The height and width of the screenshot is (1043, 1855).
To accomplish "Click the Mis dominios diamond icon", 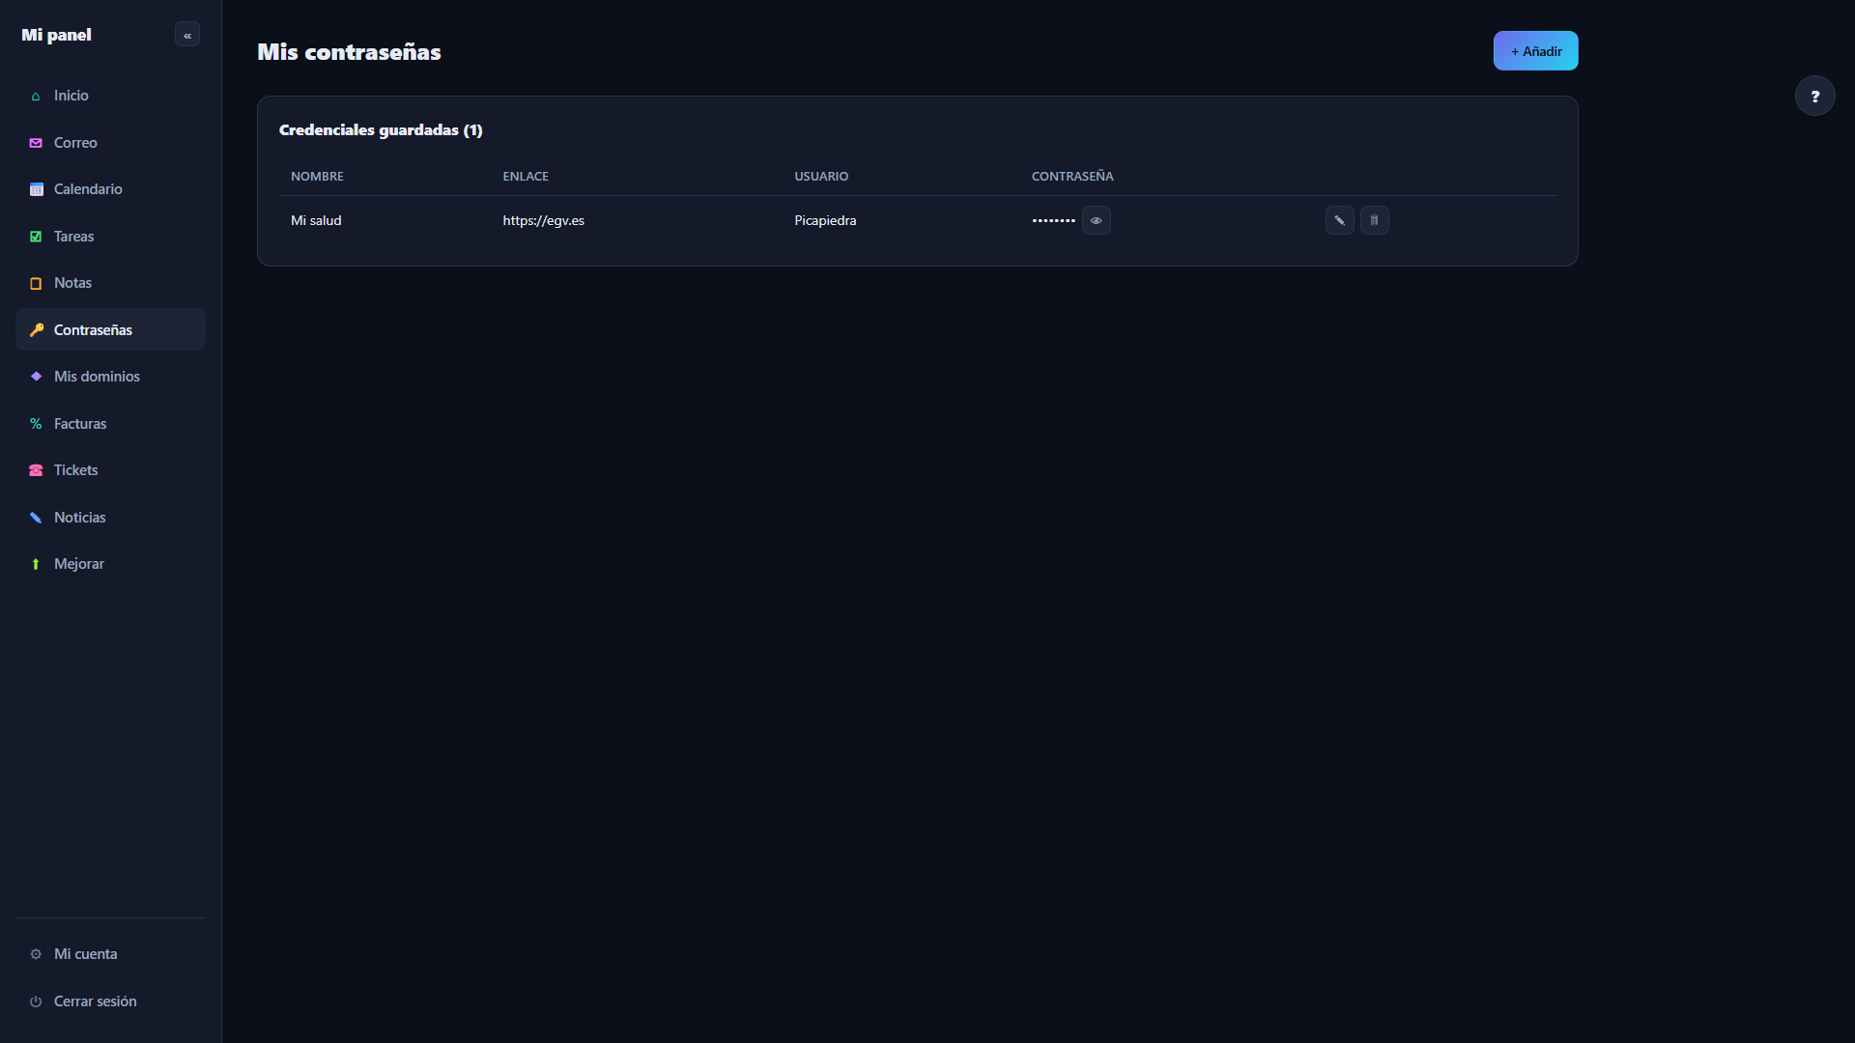I will (x=36, y=377).
